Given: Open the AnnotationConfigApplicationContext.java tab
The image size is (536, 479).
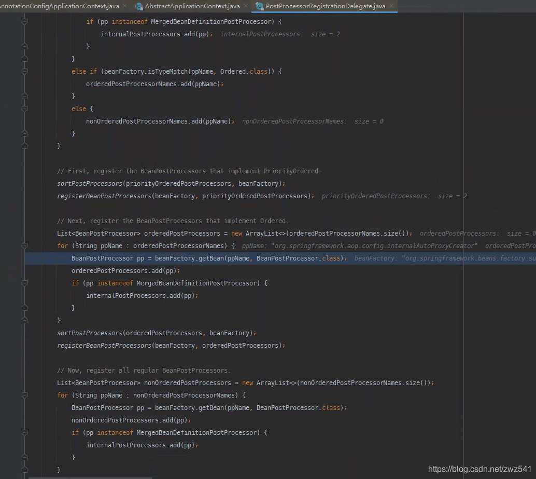Looking at the screenshot, I should (x=60, y=6).
